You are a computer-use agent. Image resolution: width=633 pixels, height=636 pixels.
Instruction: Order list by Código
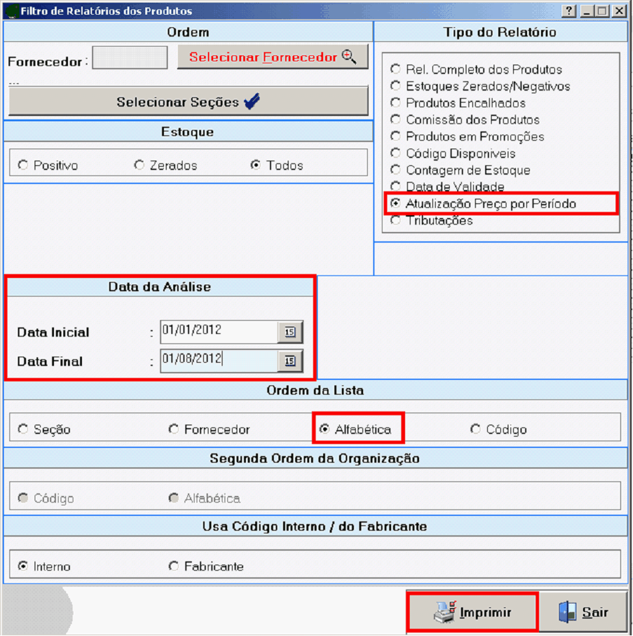(475, 429)
